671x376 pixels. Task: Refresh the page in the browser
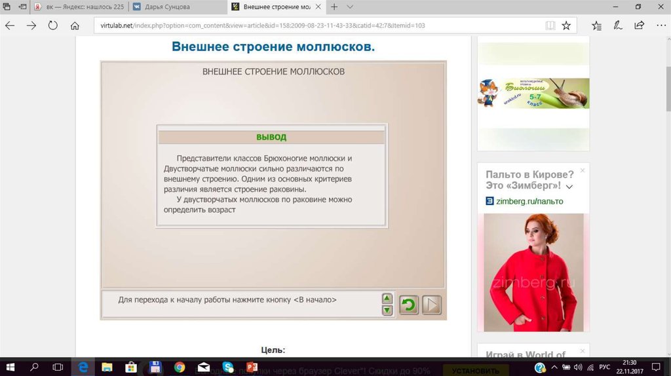point(52,26)
